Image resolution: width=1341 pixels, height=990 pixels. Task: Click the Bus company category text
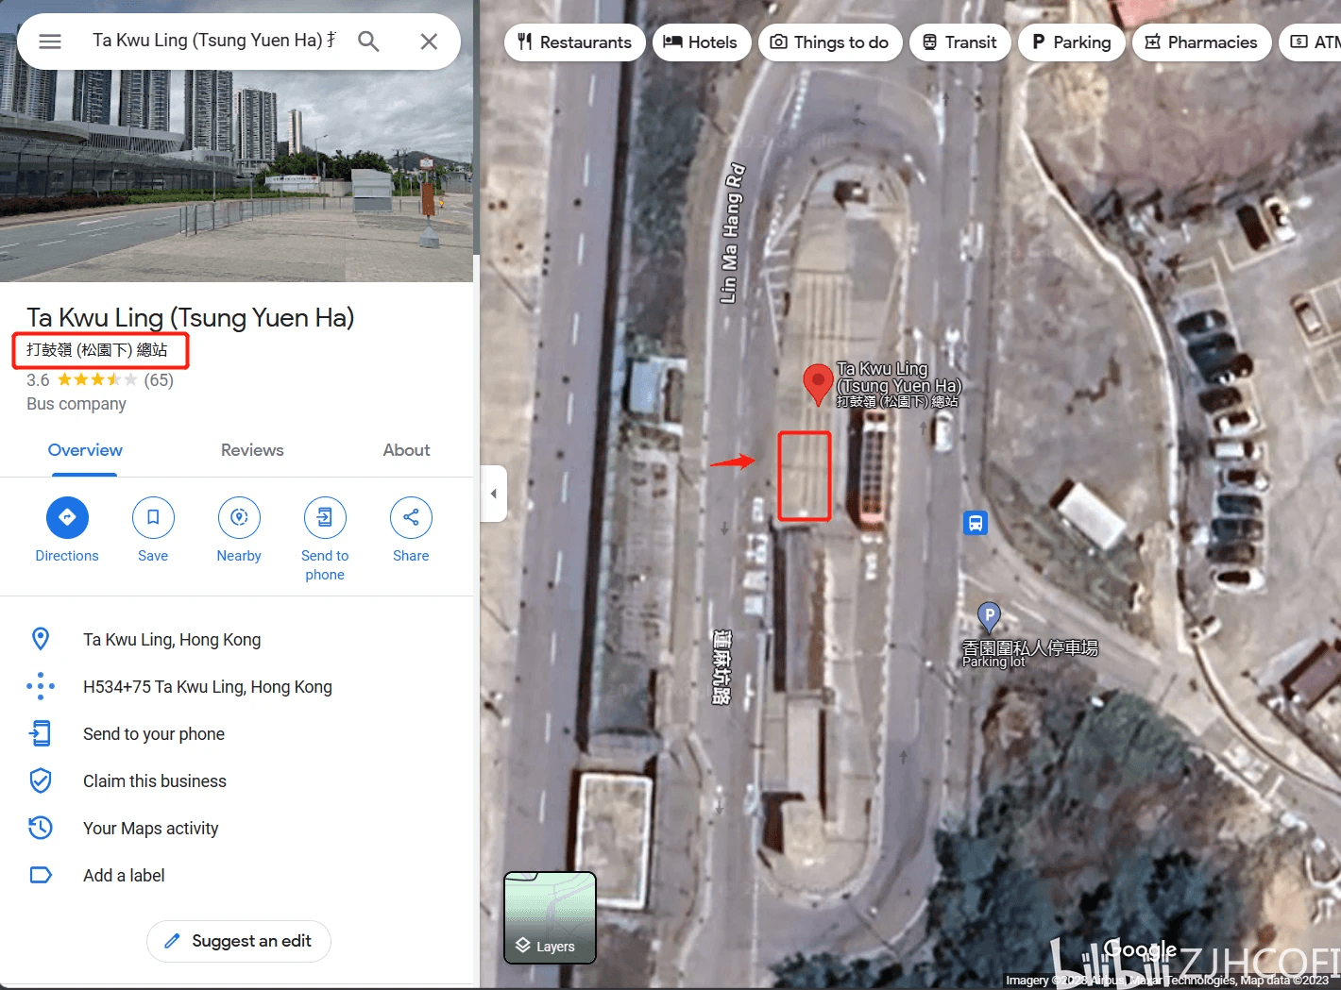point(76,404)
